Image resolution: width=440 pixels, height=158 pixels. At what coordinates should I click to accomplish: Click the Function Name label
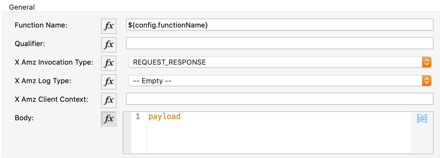coord(41,25)
